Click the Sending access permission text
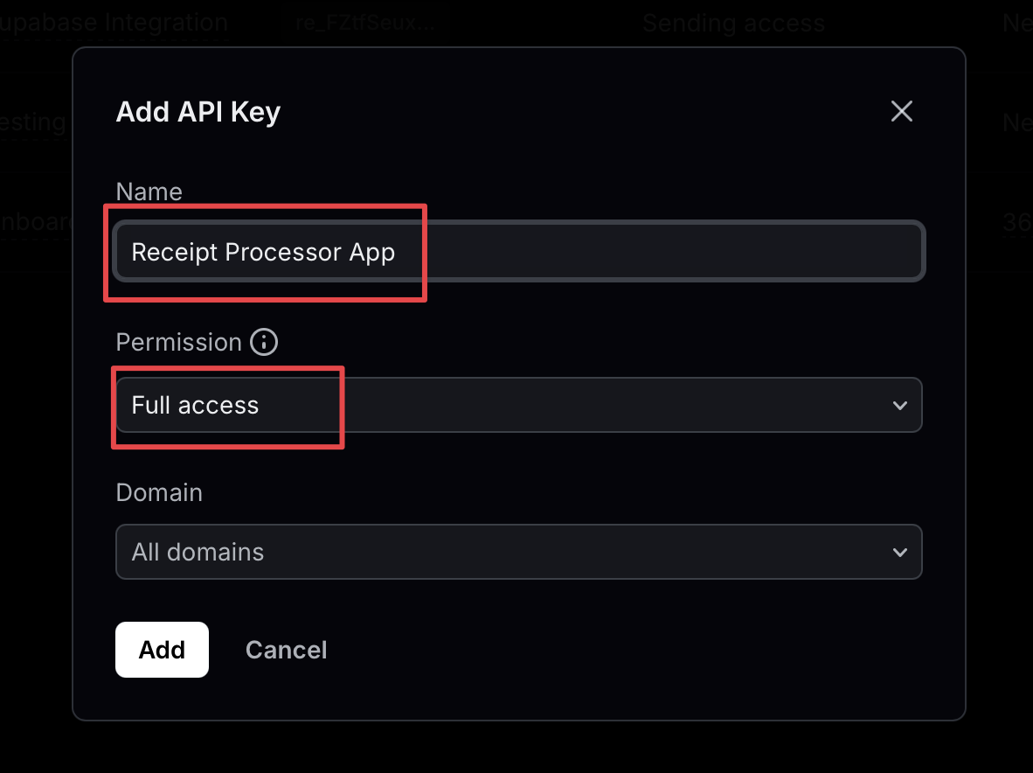 pyautogui.click(x=733, y=23)
